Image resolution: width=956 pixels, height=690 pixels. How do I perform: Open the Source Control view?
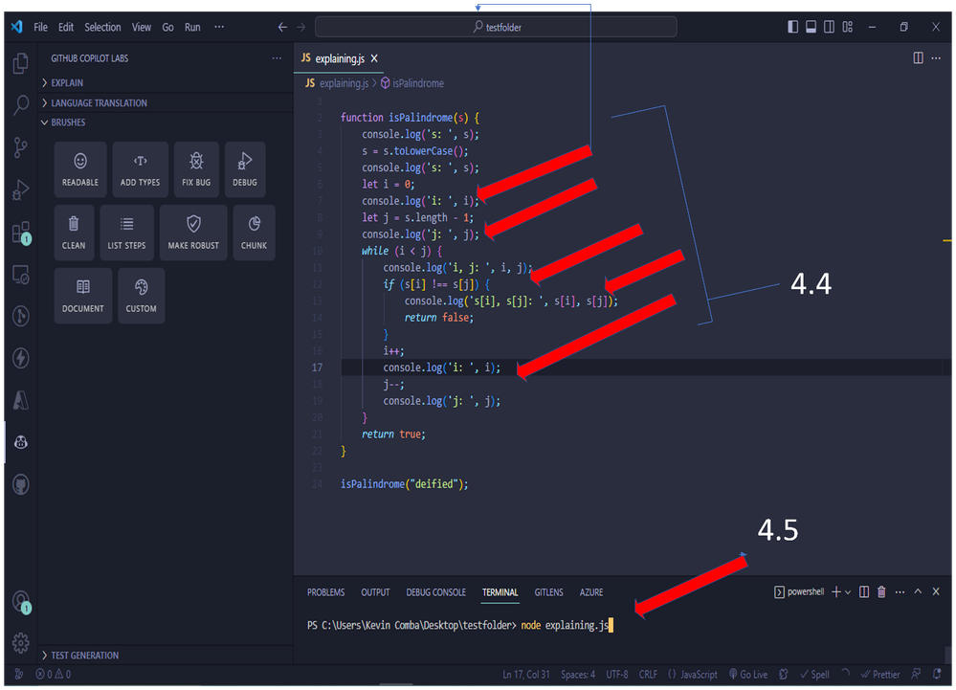click(x=21, y=147)
